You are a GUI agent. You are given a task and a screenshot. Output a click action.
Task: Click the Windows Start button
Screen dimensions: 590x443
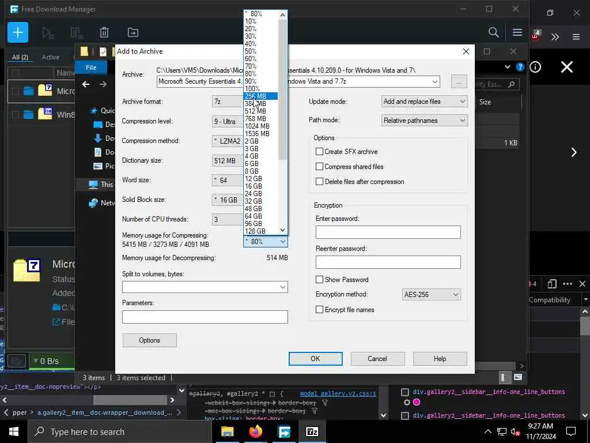click(14, 431)
